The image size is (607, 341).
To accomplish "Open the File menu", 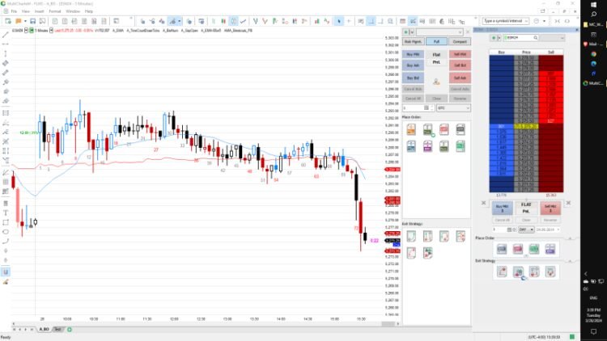I will coord(14,11).
